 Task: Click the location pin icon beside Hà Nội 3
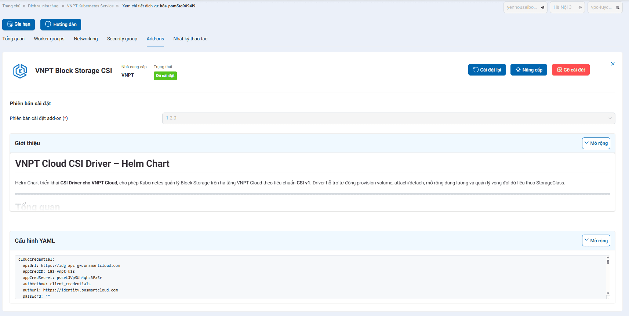(x=580, y=8)
